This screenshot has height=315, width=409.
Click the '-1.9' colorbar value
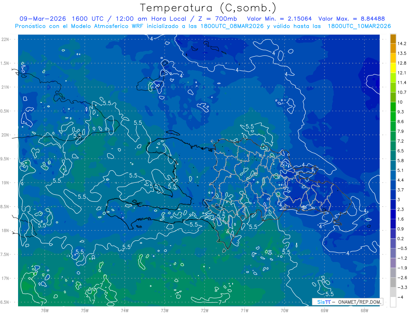pyautogui.click(x=402, y=268)
